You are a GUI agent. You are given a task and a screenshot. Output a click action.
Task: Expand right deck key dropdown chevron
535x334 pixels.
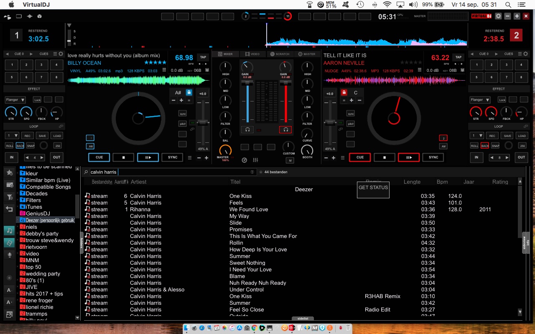pyautogui.click(x=463, y=70)
